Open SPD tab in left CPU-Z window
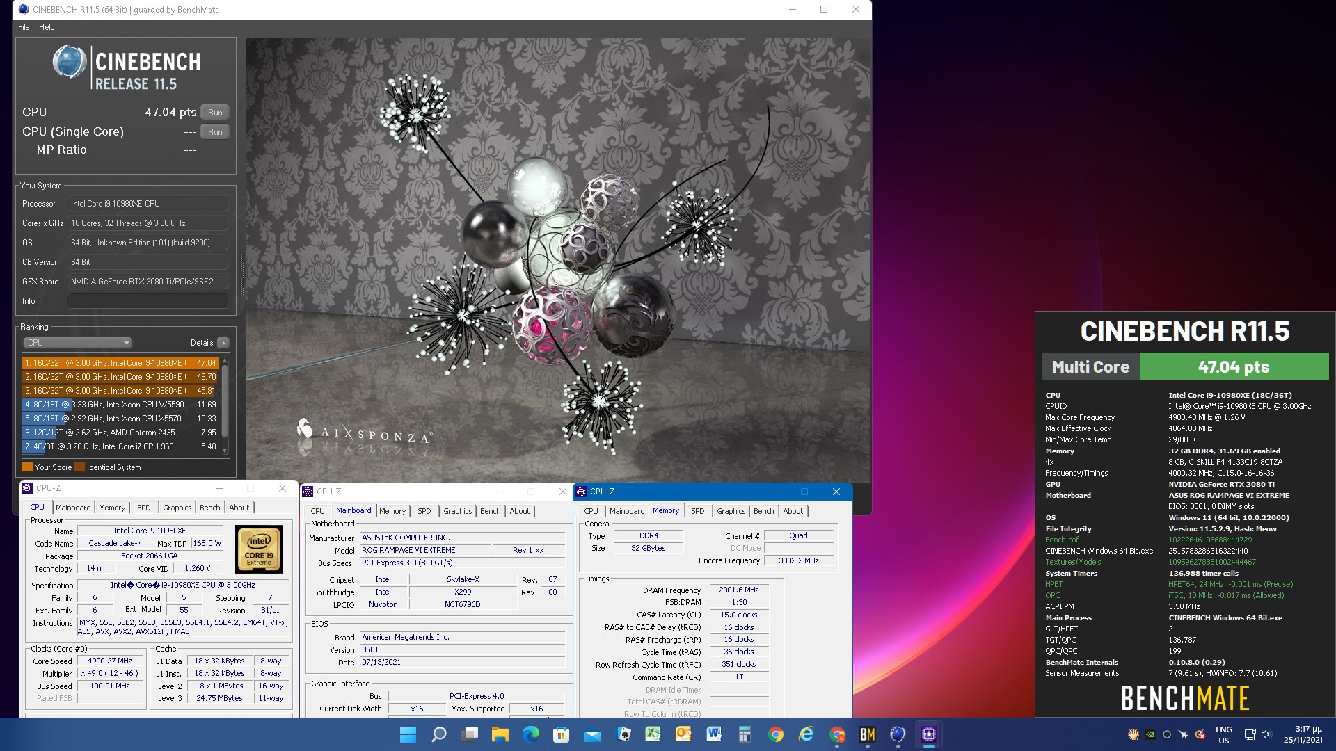The image size is (1336, 751). tap(144, 508)
